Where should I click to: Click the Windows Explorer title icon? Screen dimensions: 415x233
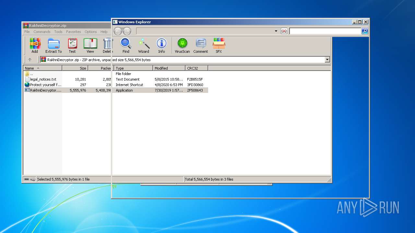click(x=115, y=22)
